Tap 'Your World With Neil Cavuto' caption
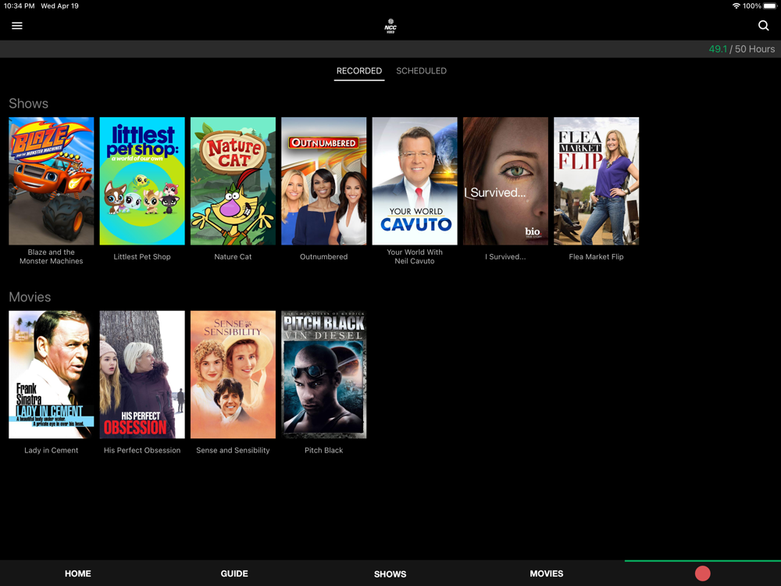Image resolution: width=781 pixels, height=586 pixels. (415, 256)
